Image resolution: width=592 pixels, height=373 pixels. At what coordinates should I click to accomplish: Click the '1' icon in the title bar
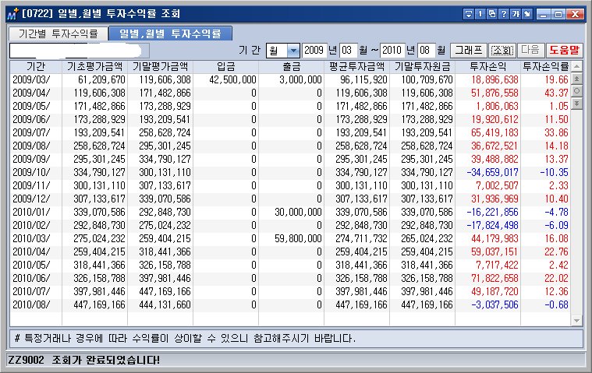click(x=480, y=14)
